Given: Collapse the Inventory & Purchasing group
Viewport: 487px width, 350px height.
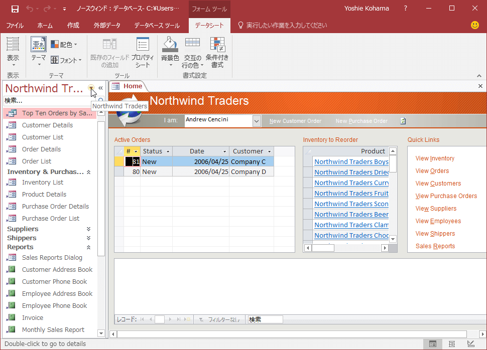Looking at the screenshot, I should [88, 172].
